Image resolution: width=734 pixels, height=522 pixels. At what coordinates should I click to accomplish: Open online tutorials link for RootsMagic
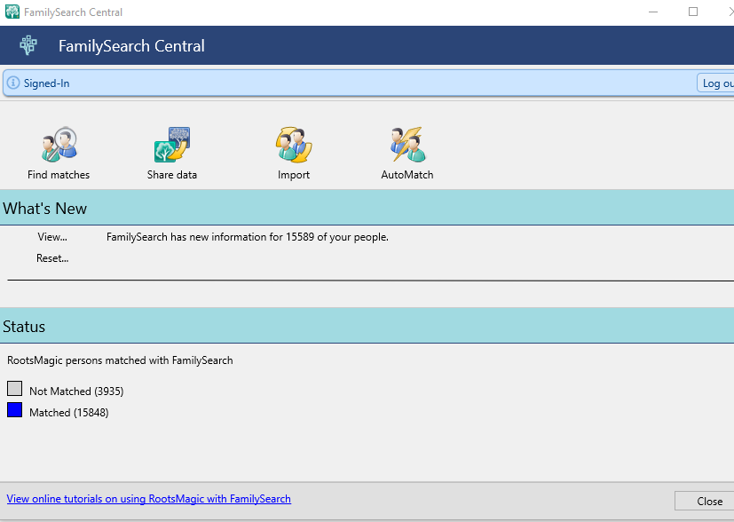(x=149, y=499)
